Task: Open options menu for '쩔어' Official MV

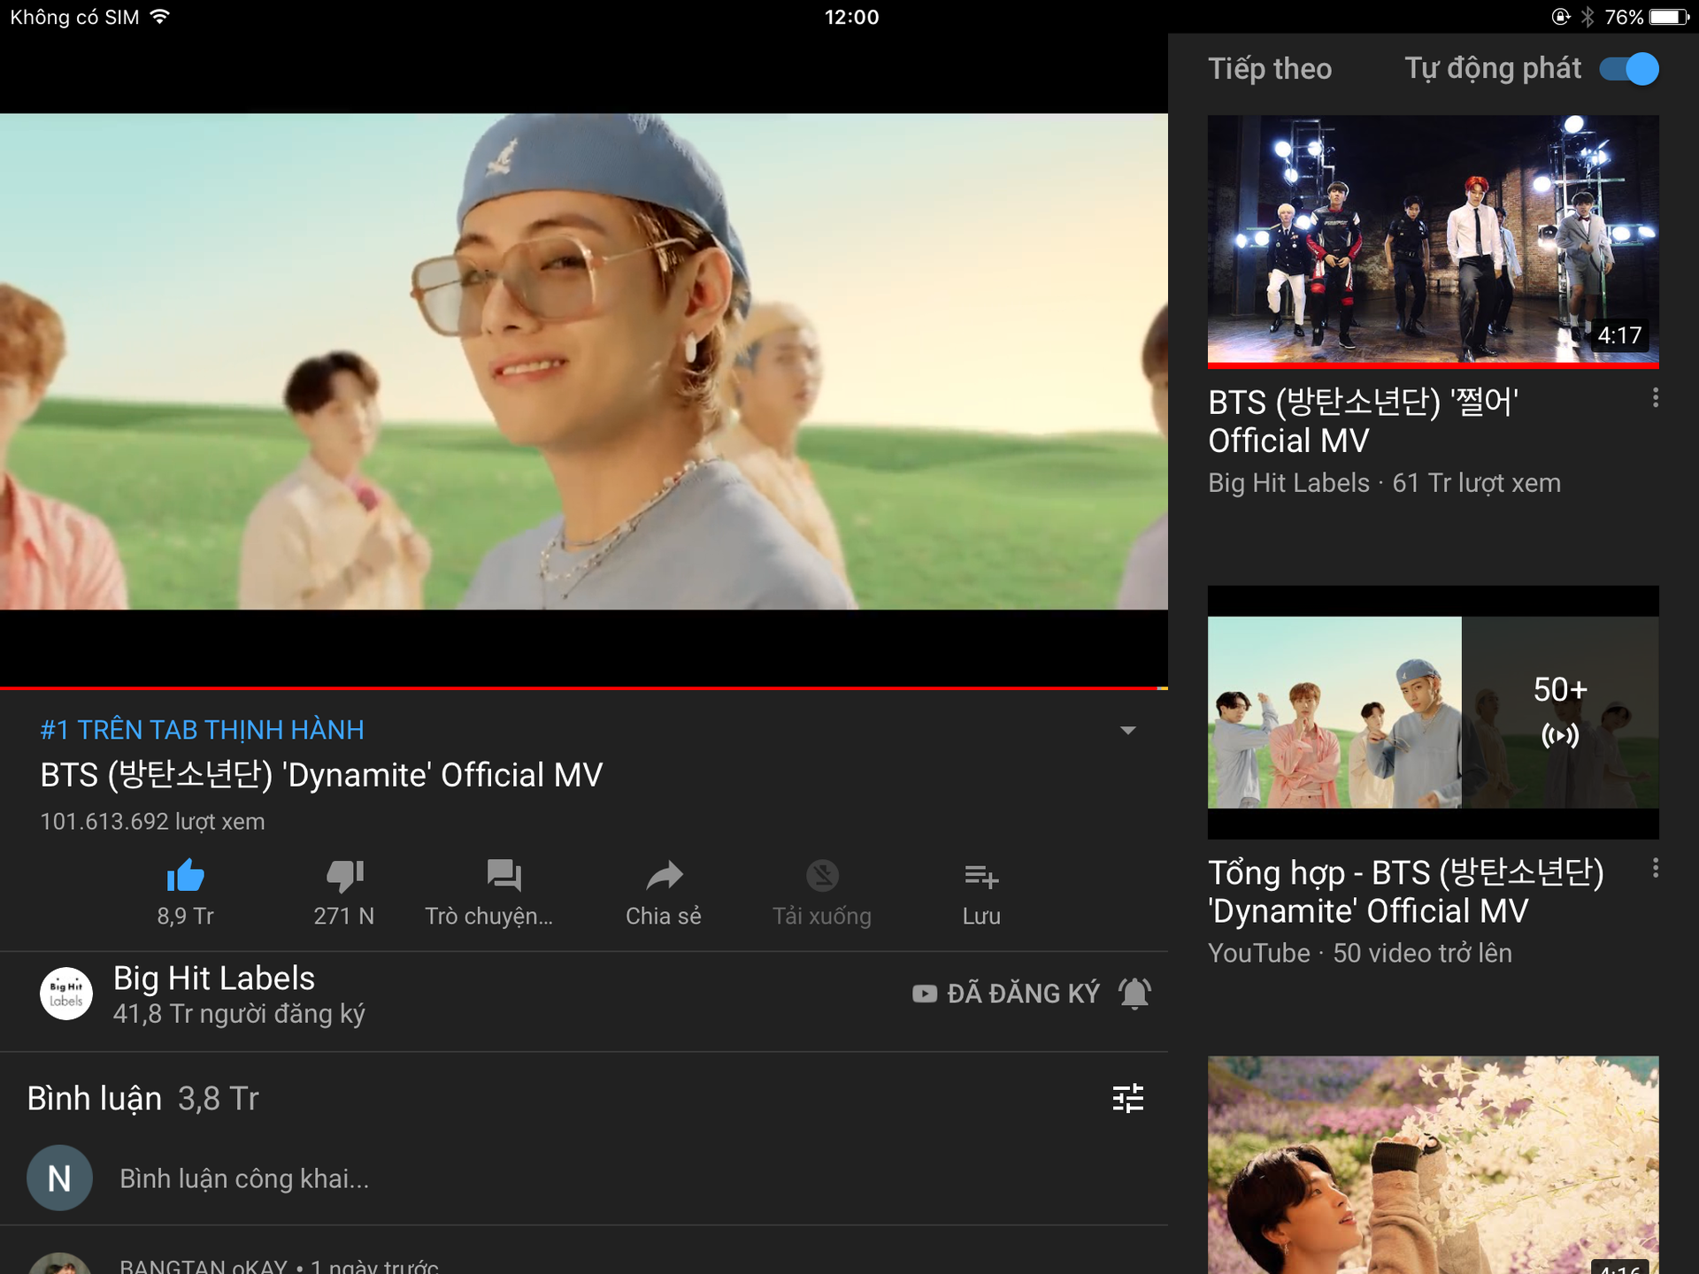Action: [x=1655, y=398]
